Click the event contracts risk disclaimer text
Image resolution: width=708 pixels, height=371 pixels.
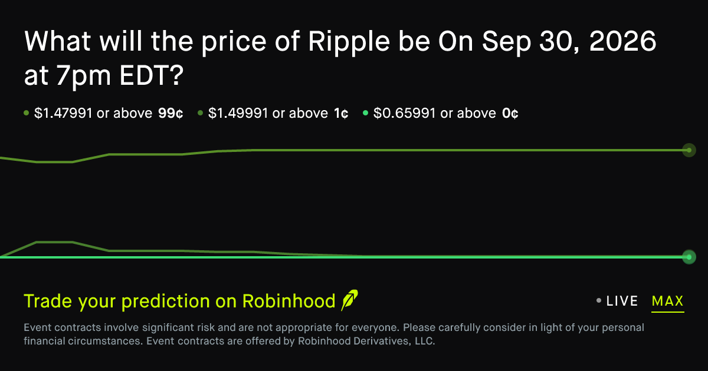334,334
